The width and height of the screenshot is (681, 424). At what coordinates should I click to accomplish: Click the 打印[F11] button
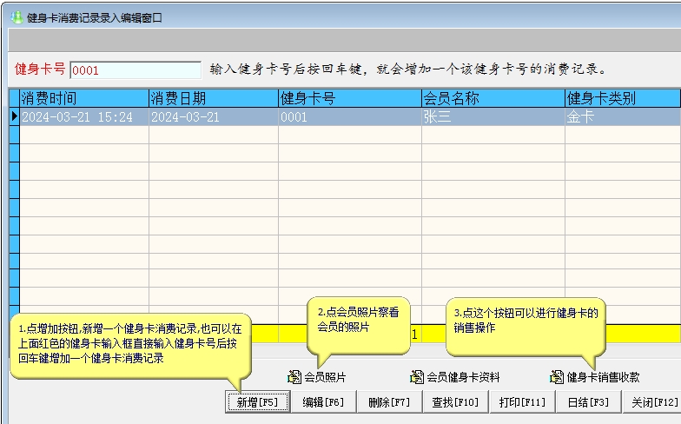522,402
